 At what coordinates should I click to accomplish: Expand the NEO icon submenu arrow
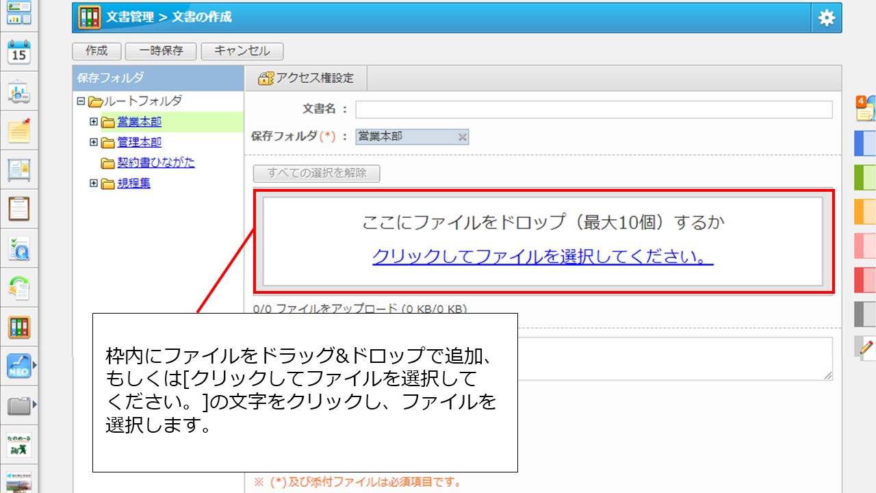(x=35, y=366)
